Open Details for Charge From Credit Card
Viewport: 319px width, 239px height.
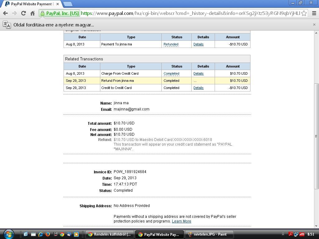coord(198,73)
